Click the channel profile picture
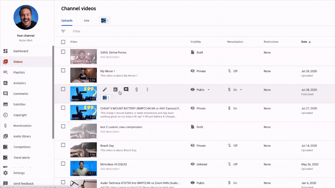The height and width of the screenshot is (188, 335). 26,17
